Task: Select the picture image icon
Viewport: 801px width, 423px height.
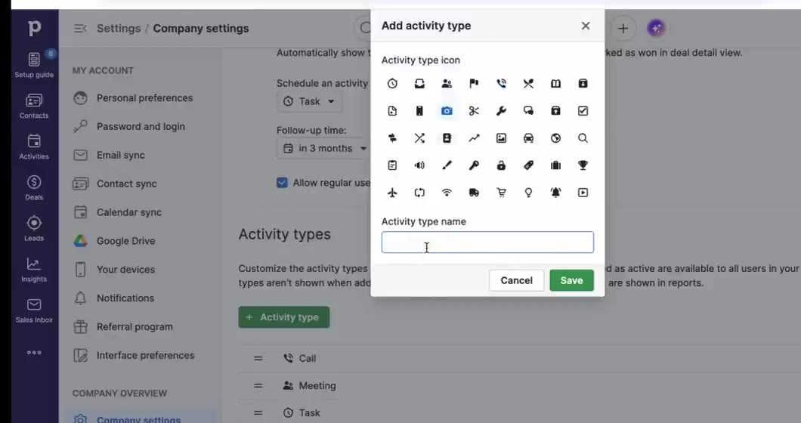Action: coord(501,138)
